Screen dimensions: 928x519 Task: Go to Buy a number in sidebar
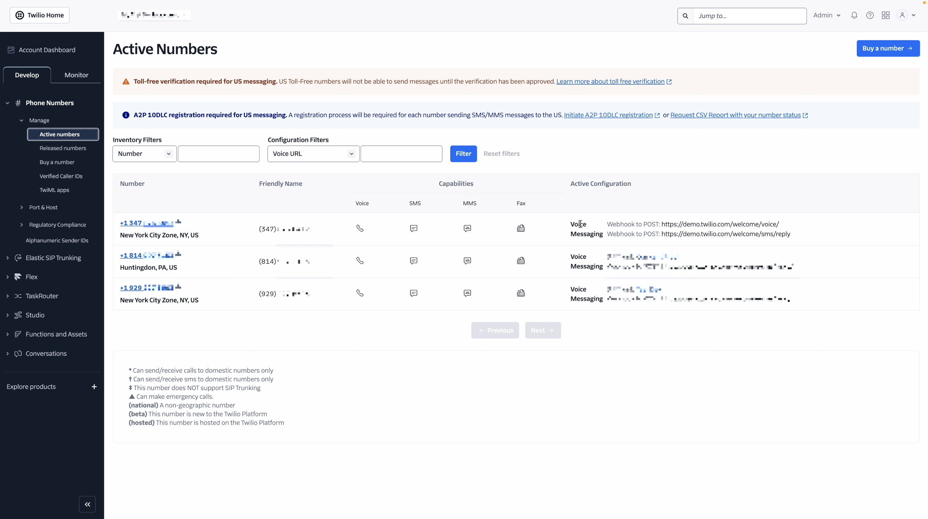tap(57, 162)
